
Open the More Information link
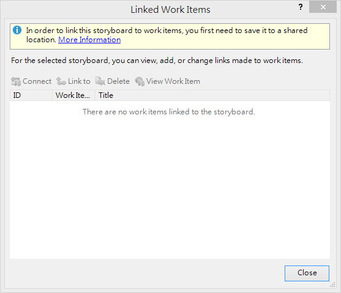(89, 40)
